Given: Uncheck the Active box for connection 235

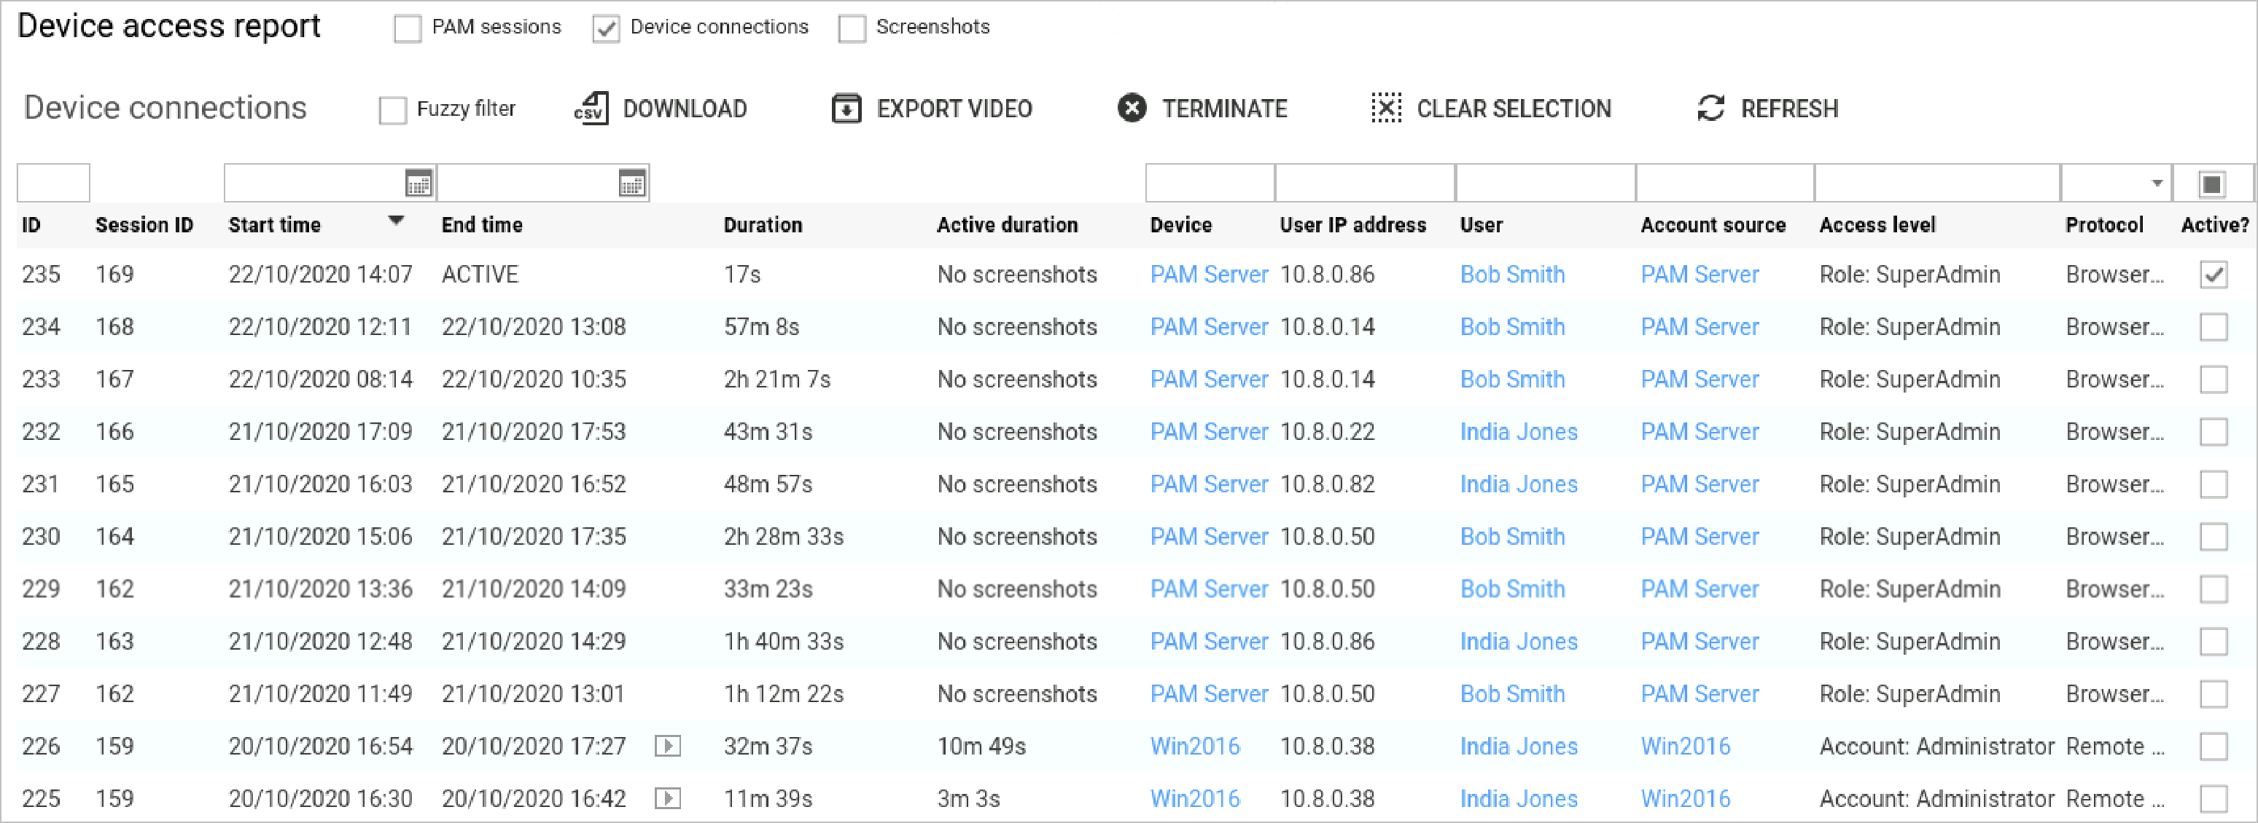Looking at the screenshot, I should coord(2214,275).
